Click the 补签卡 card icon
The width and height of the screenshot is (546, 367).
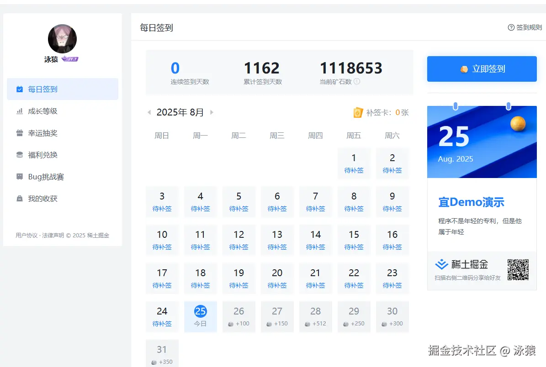point(359,112)
